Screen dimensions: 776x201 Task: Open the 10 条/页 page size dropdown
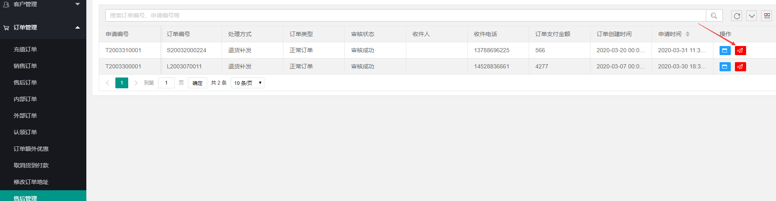[248, 83]
